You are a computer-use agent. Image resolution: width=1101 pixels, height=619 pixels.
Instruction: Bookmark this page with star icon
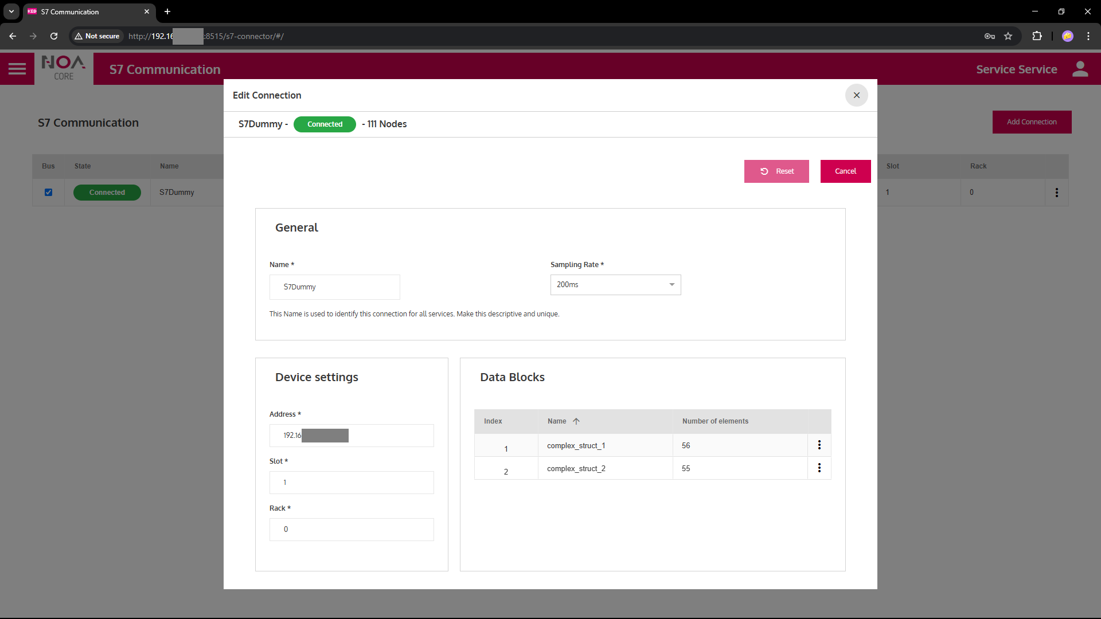1008,36
